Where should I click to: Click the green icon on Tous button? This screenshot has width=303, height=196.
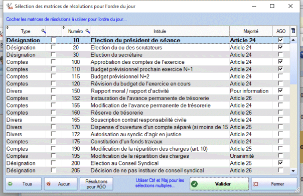pyautogui.click(x=10, y=184)
